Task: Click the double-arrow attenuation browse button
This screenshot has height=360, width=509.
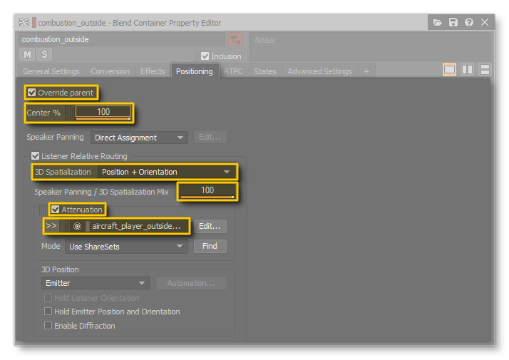Action: click(51, 226)
